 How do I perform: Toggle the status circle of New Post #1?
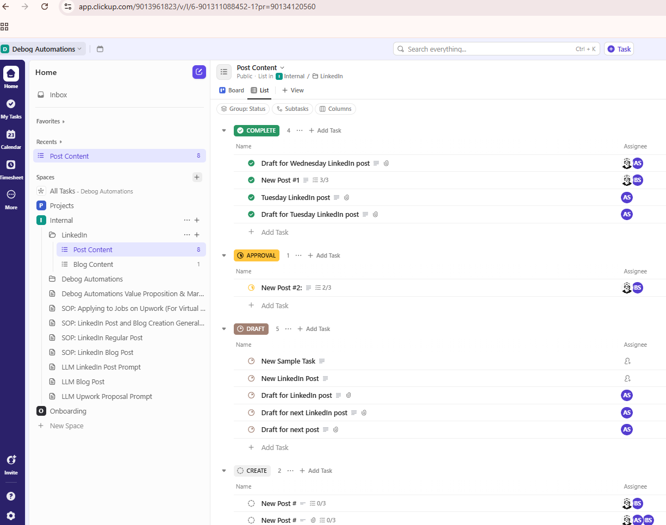tap(251, 180)
